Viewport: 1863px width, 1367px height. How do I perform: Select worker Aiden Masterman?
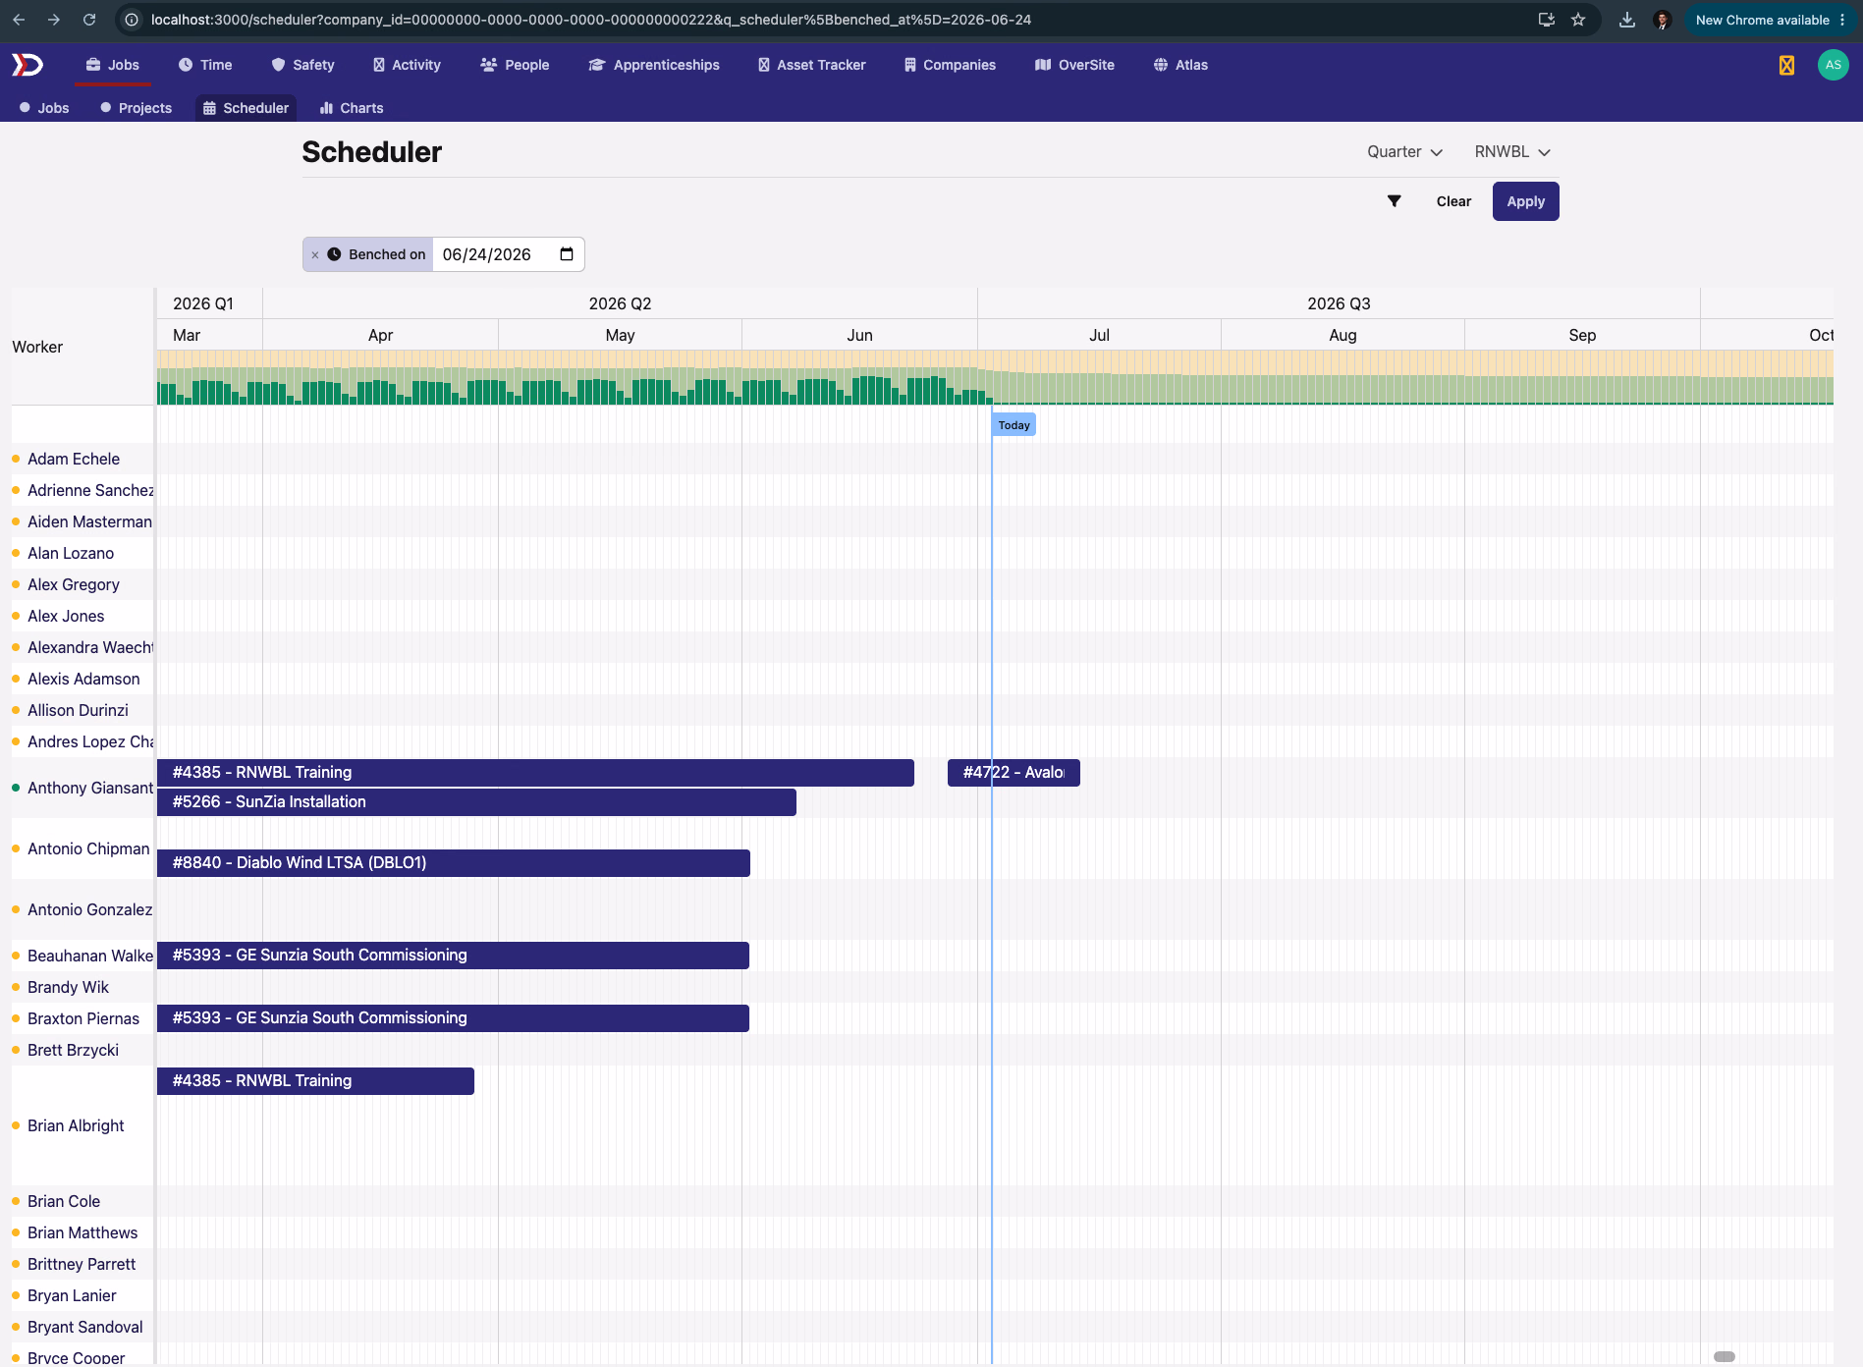[89, 521]
